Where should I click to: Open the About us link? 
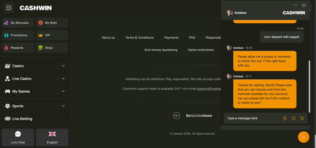point(108,37)
